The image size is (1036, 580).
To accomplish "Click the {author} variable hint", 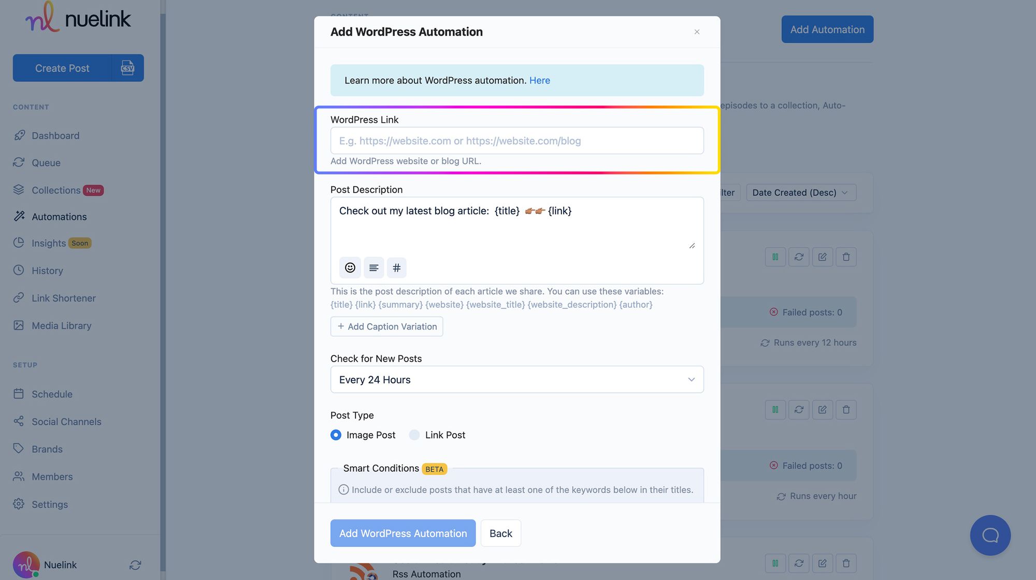I will point(636,305).
